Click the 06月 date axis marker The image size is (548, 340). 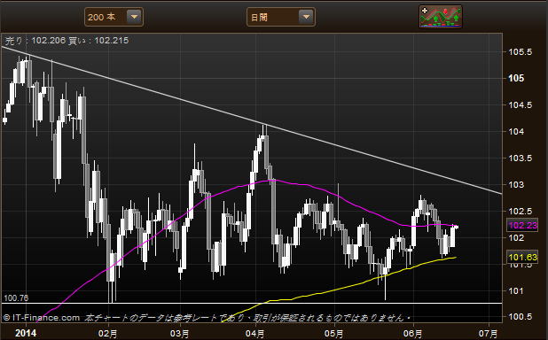(x=412, y=334)
